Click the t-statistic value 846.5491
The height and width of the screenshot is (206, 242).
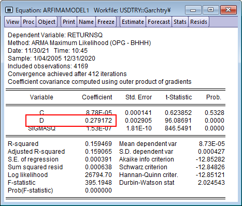178,128
